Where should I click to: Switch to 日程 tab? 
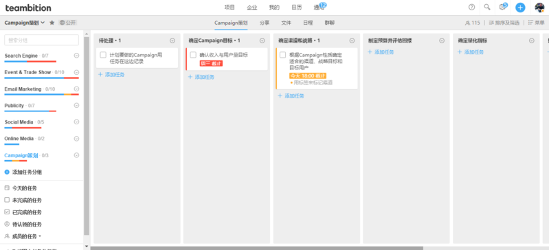308,23
